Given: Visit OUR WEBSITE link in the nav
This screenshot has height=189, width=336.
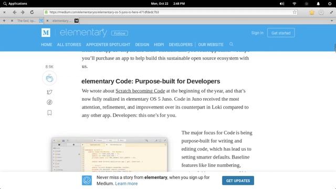Looking at the screenshot, I should (x=211, y=45).
